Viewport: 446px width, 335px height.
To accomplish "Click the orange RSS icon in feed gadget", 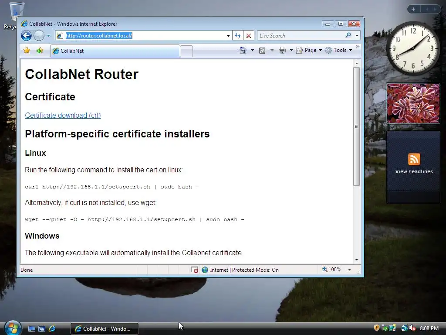I will (x=414, y=159).
